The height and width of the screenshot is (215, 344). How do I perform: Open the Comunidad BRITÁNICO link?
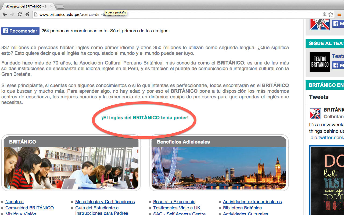[x=30, y=208]
